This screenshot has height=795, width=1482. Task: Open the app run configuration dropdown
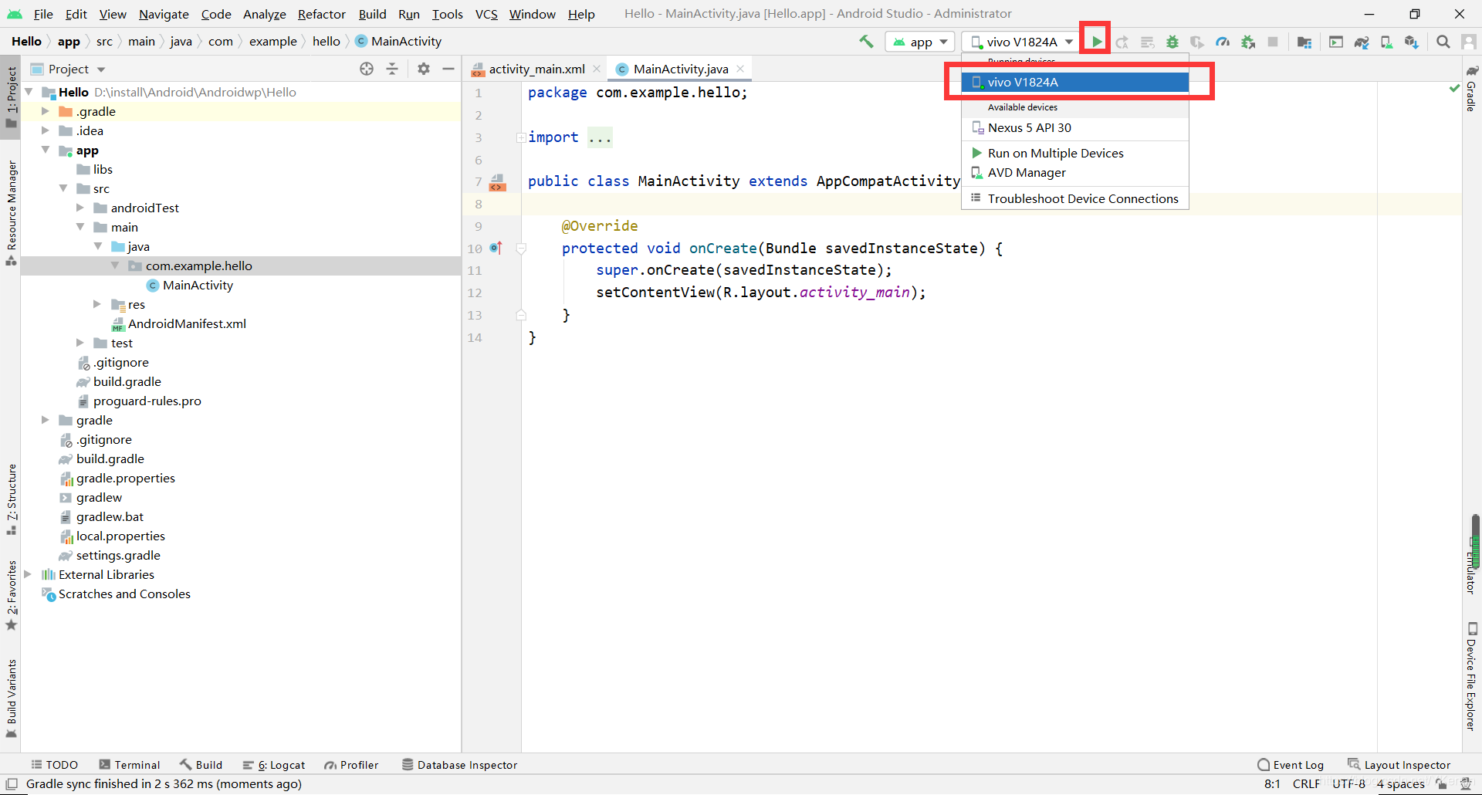coord(920,42)
